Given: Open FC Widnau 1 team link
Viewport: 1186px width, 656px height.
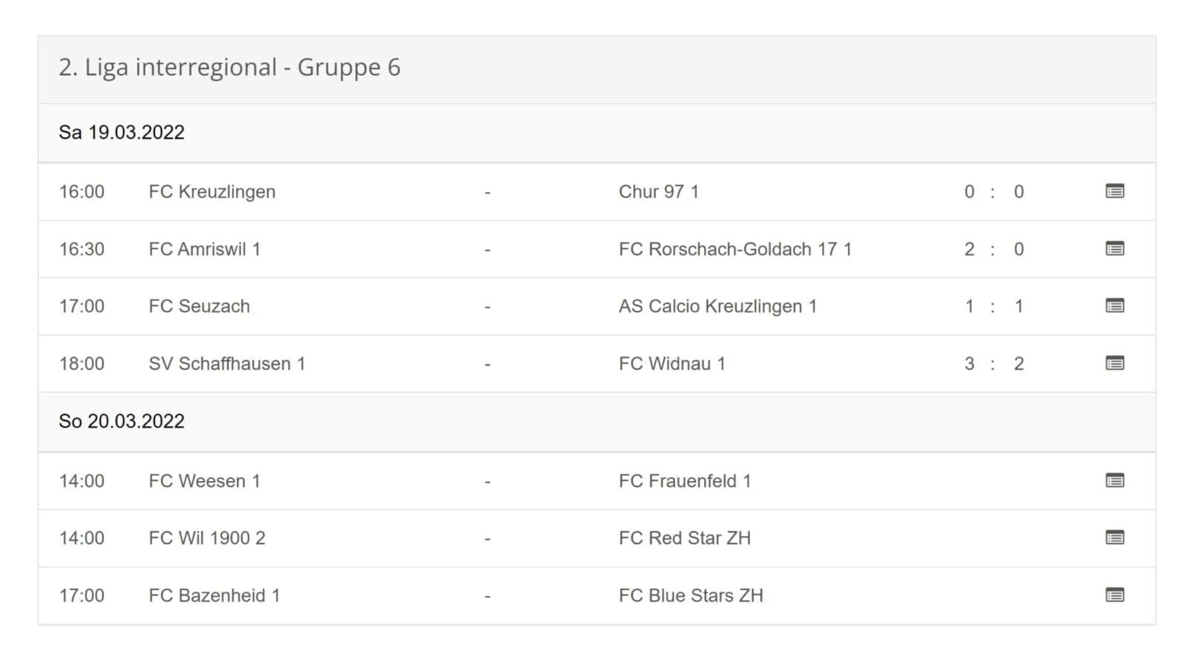Looking at the screenshot, I should click(672, 364).
